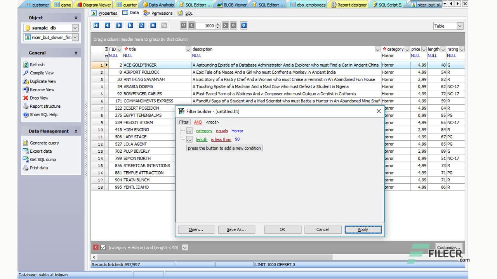
Task: Open Report structure from sidebar
Action: 45,106
